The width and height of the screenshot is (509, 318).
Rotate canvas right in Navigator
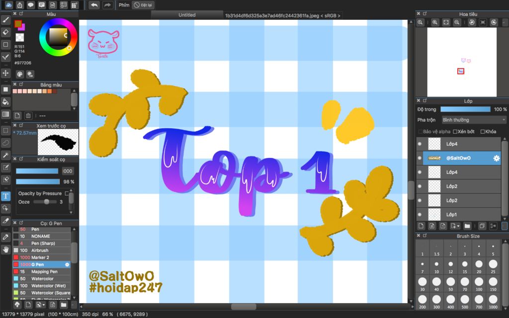[494, 22]
